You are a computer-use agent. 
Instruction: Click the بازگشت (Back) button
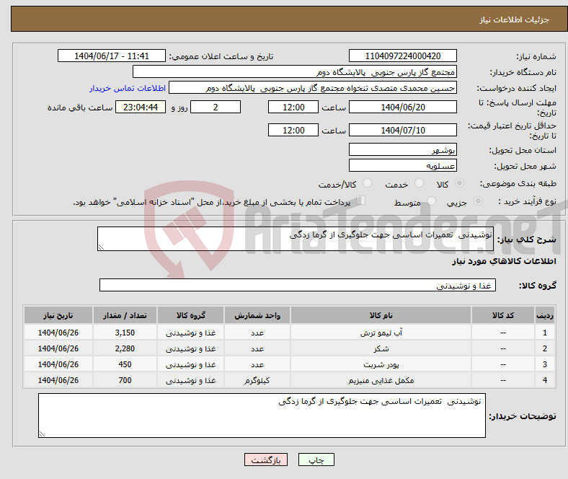click(x=266, y=460)
